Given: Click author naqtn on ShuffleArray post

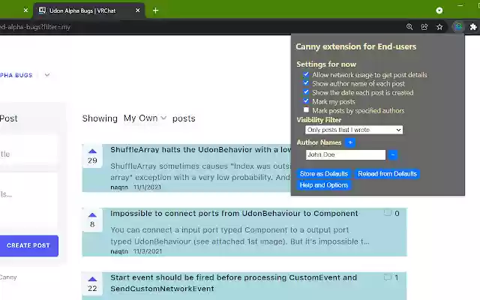Looking at the screenshot, I should click(119, 187).
